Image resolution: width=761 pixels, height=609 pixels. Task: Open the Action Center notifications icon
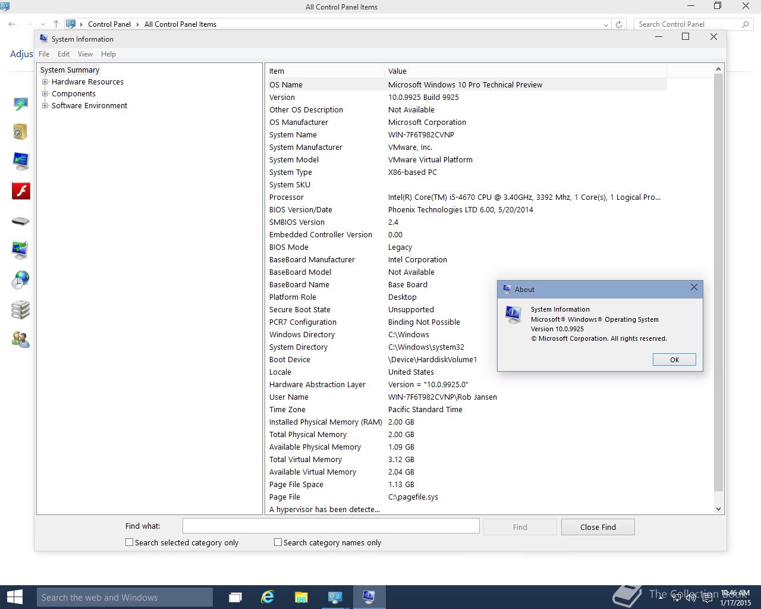point(707,598)
